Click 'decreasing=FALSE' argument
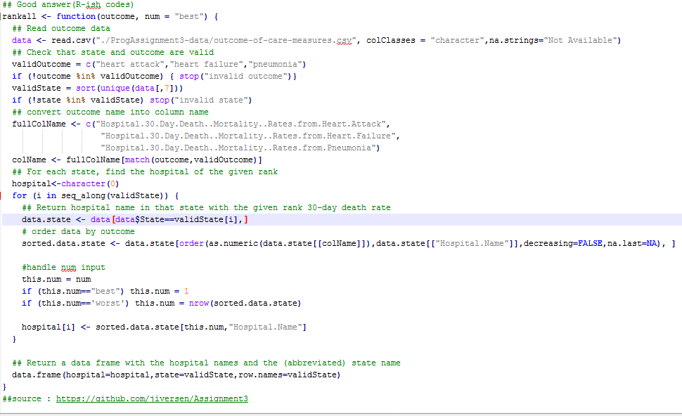 click(562, 243)
